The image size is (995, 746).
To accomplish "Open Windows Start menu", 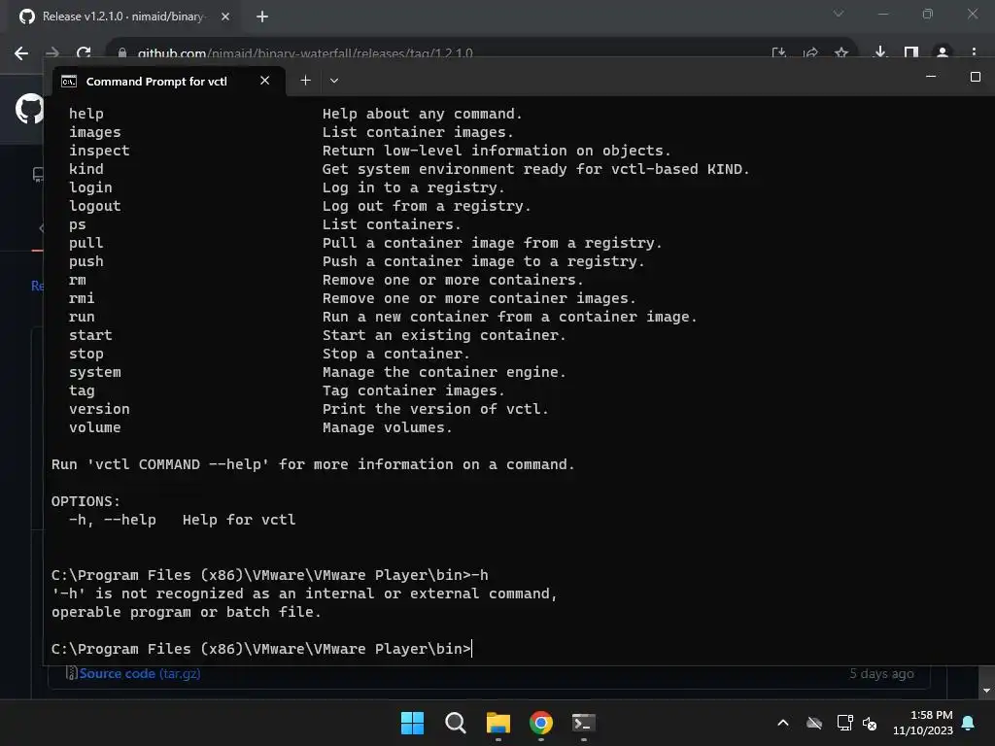I will [412, 723].
